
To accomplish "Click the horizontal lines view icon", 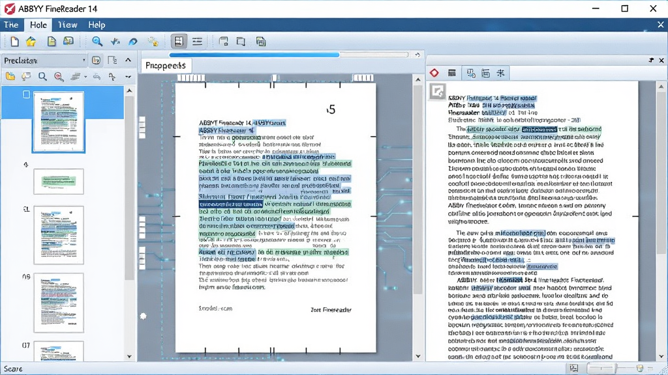I will point(197,41).
